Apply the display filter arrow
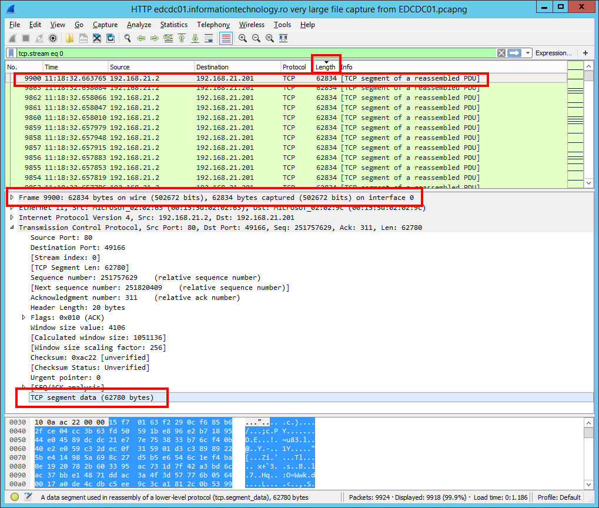 click(x=514, y=53)
